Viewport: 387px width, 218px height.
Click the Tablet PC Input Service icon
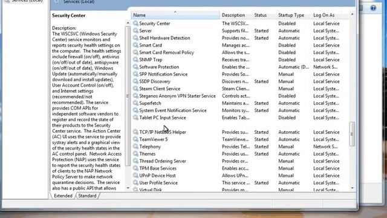pyautogui.click(x=135, y=117)
